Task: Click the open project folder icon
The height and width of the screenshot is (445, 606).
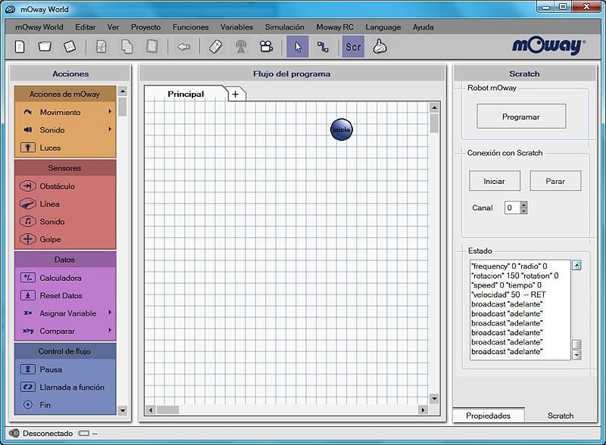Action: click(45, 47)
